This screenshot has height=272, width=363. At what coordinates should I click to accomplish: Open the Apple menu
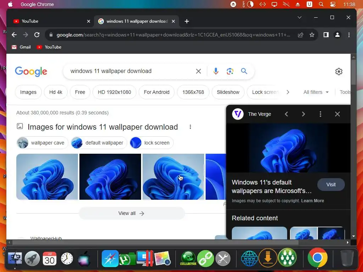point(10,4)
